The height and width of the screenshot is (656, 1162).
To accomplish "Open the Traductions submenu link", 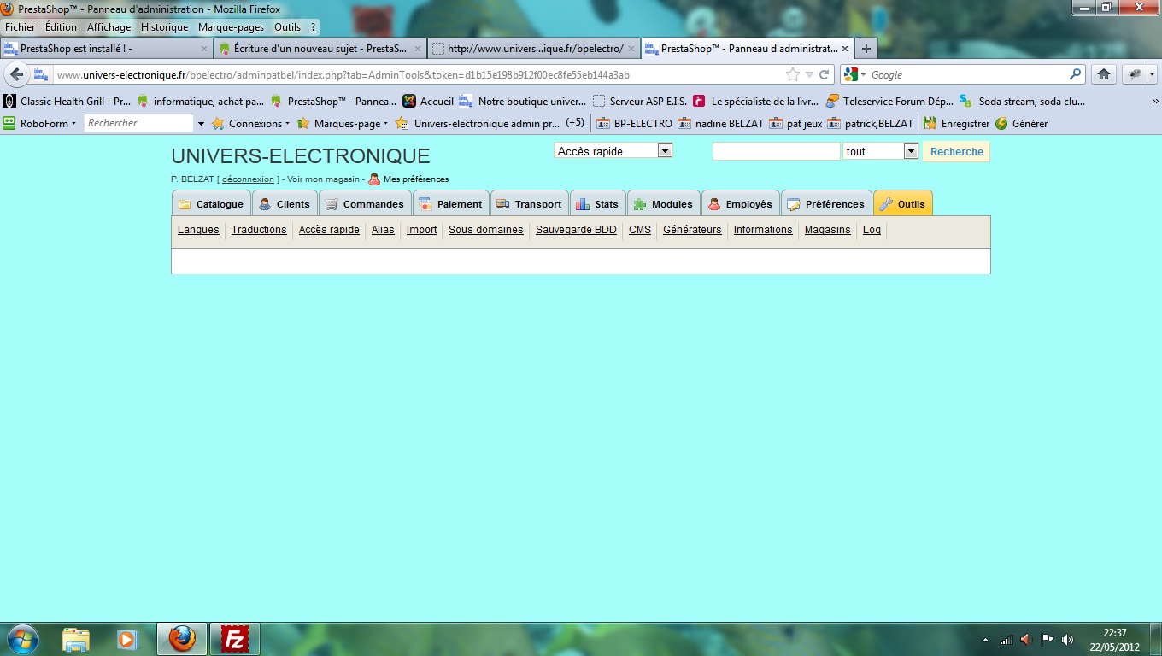I will [x=259, y=230].
